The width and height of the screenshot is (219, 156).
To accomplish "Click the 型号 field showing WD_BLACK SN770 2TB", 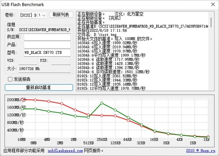I will tap(47, 53).
